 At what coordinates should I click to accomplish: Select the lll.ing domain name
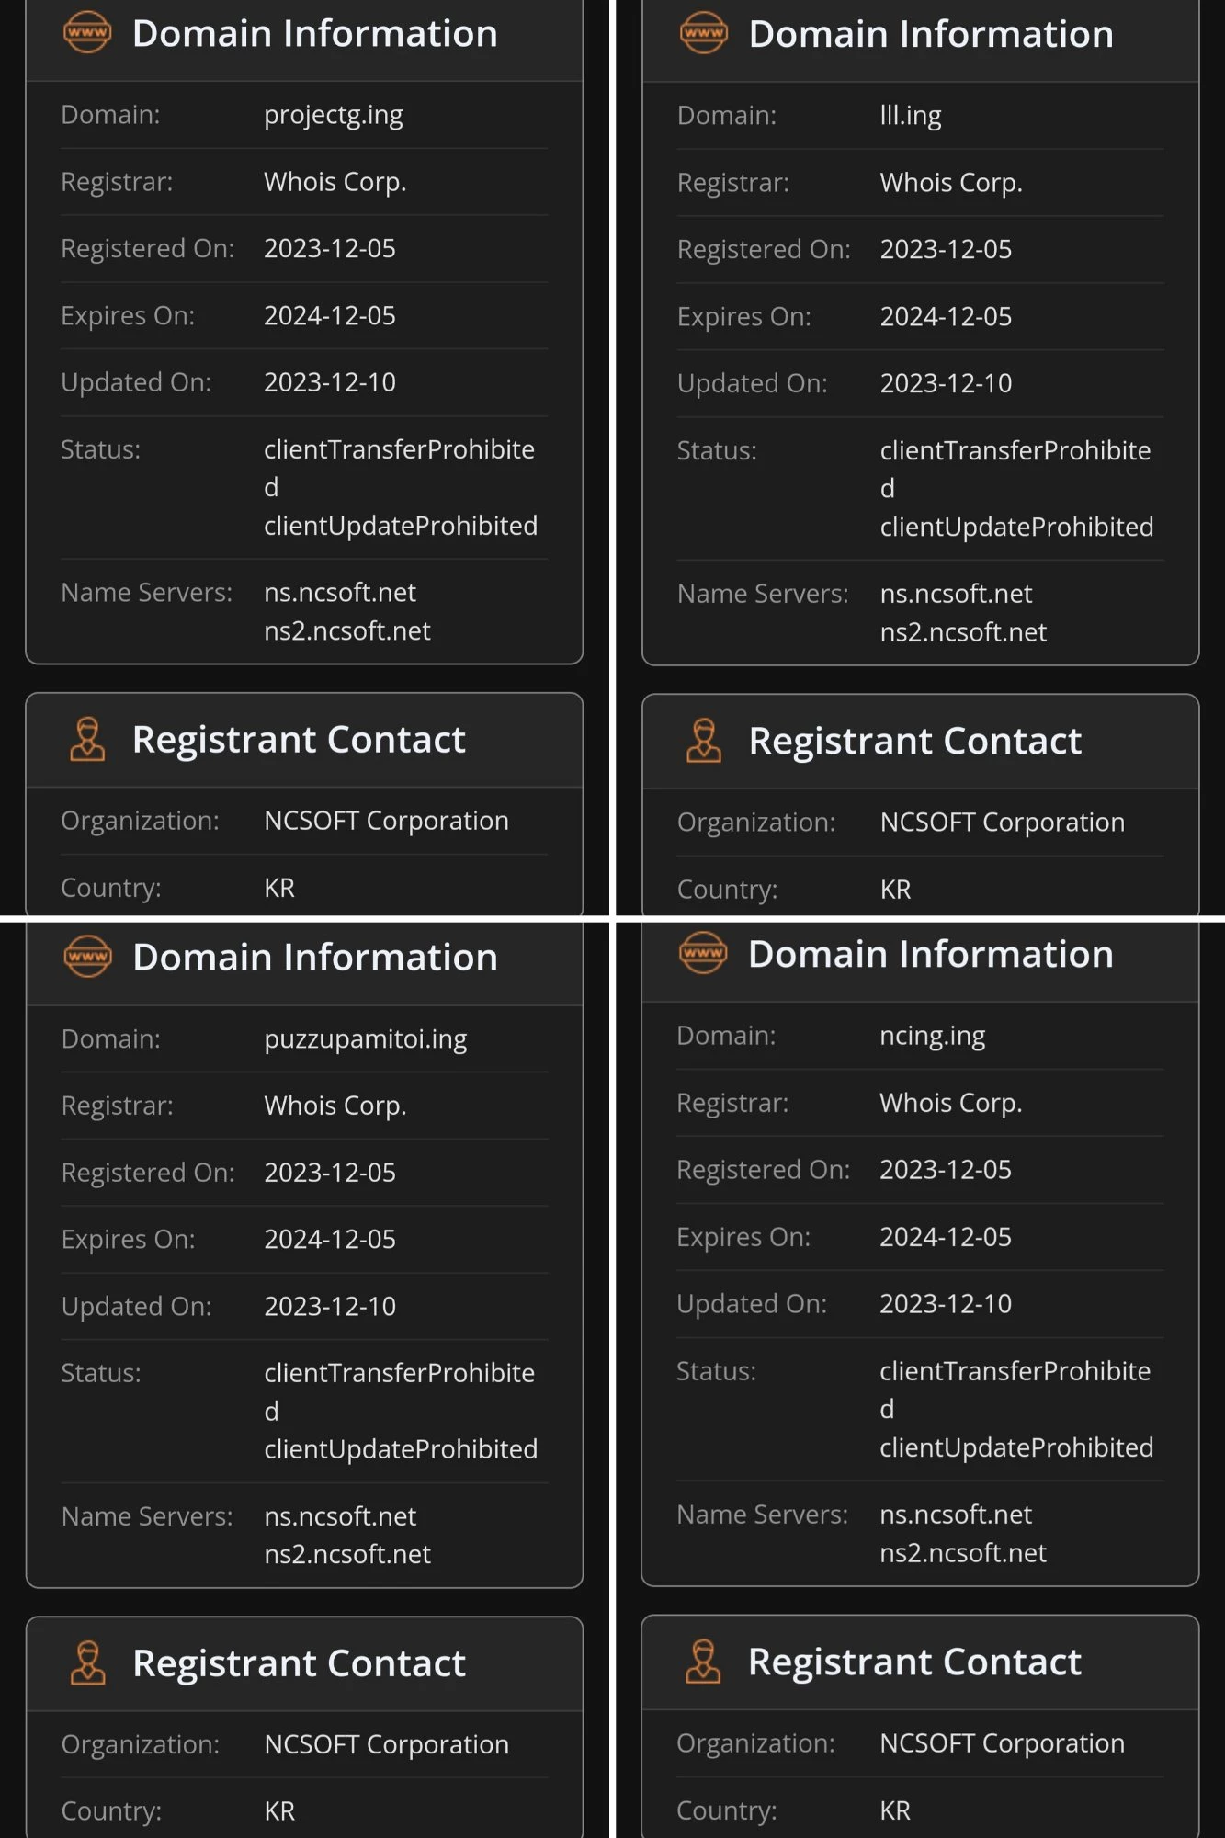(x=910, y=116)
